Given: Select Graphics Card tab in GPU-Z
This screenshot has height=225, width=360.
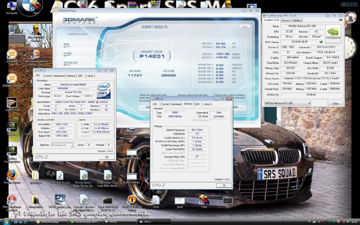Looking at the screenshot, I should [x=271, y=20].
